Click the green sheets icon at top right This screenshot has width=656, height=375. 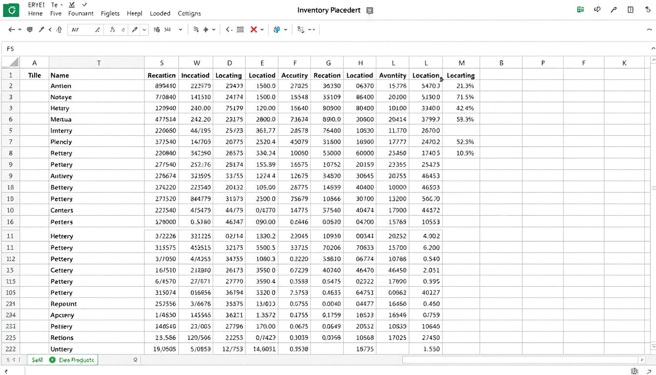[x=580, y=9]
